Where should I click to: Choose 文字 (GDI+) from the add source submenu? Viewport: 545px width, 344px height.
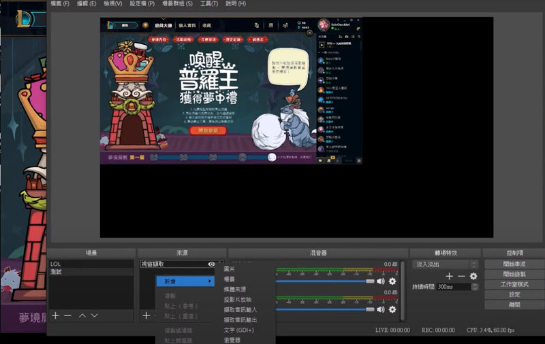click(x=239, y=330)
